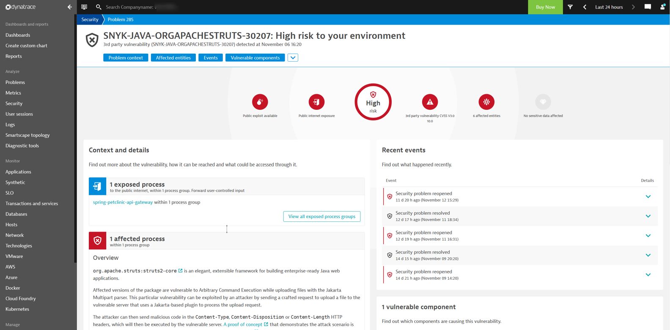Open Transactions and services in sidebar
Image resolution: width=670 pixels, height=330 pixels.
[x=32, y=204]
